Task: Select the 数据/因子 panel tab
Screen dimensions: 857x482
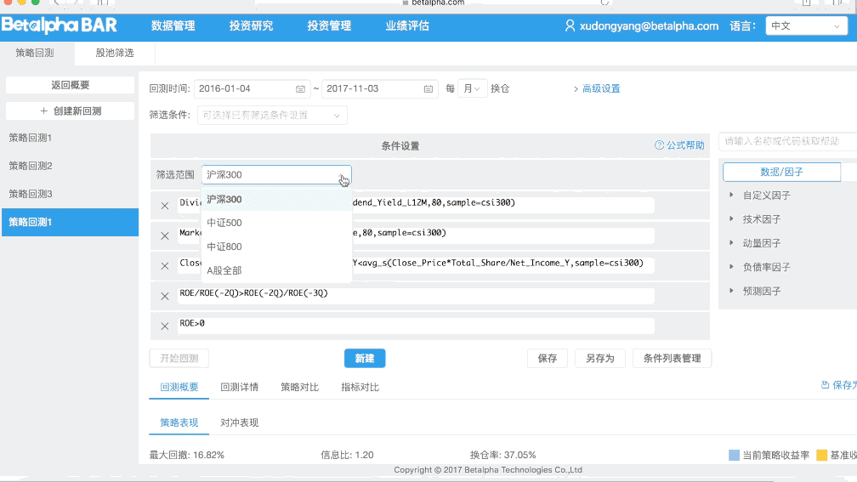Action: pos(781,172)
